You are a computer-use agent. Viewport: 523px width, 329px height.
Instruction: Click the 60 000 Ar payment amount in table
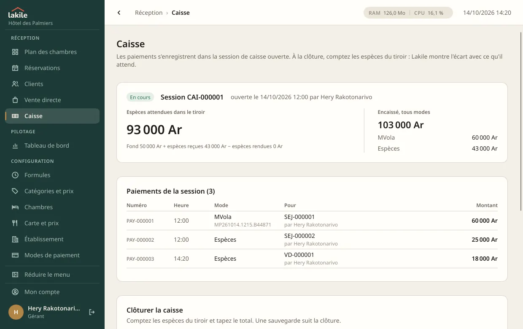pyautogui.click(x=485, y=221)
